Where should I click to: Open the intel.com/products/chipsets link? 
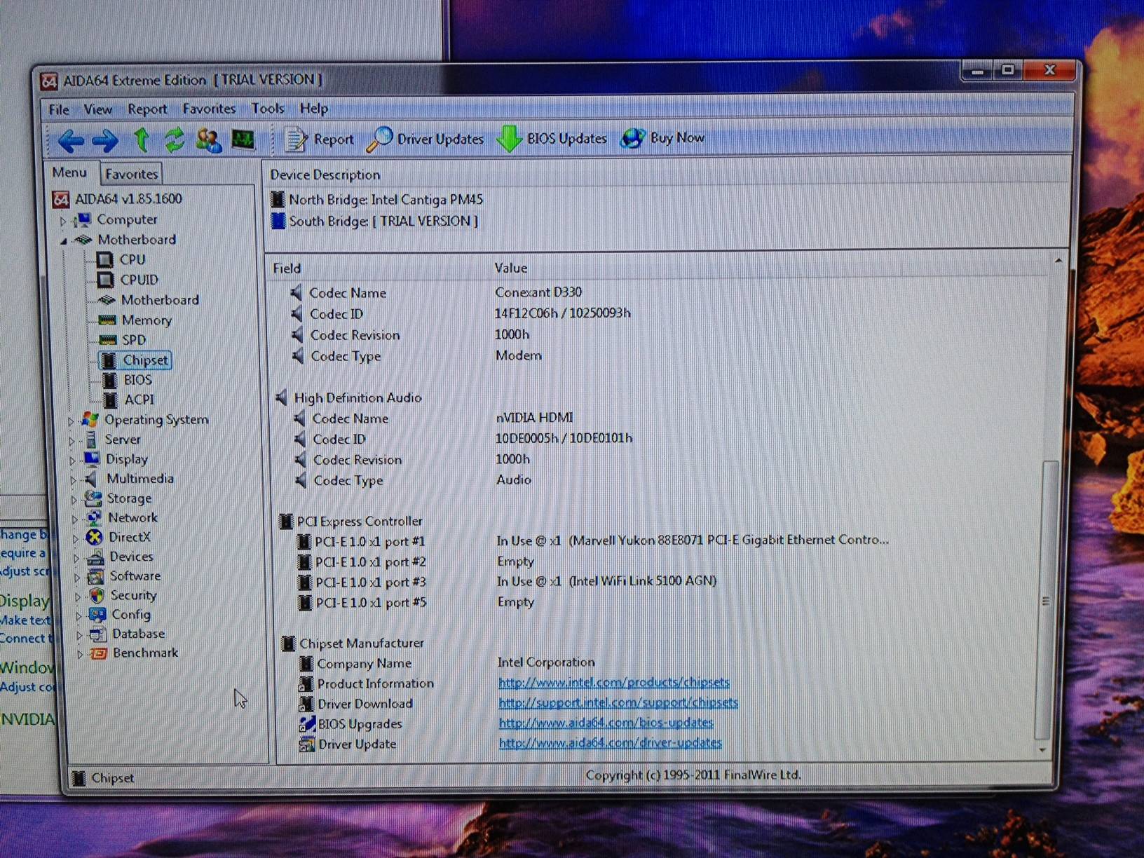613,682
